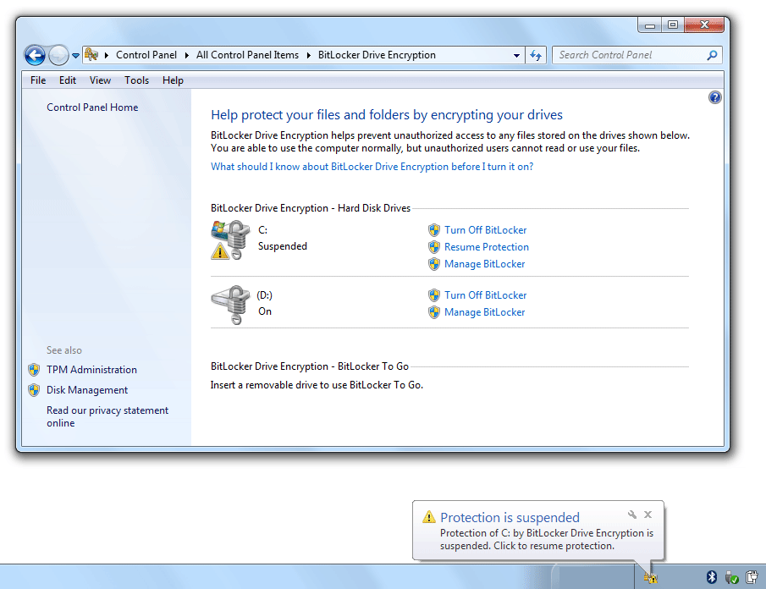Select the Control Panel breadcrumb
Image resolution: width=766 pixels, height=589 pixels.
tap(146, 55)
